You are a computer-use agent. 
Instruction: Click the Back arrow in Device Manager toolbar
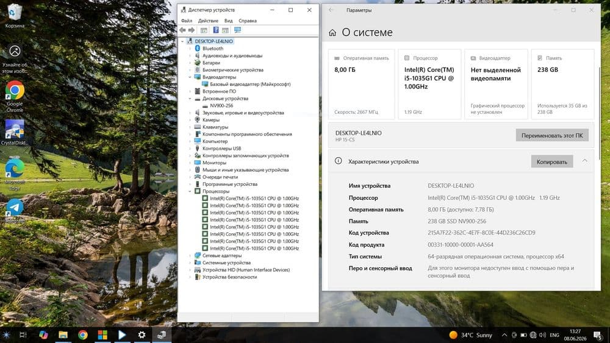(x=182, y=30)
